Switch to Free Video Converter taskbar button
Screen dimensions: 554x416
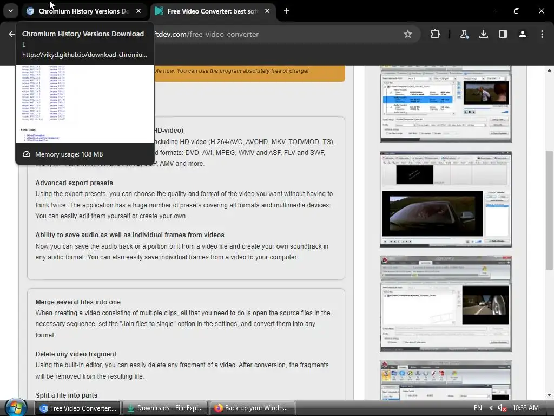(x=77, y=408)
